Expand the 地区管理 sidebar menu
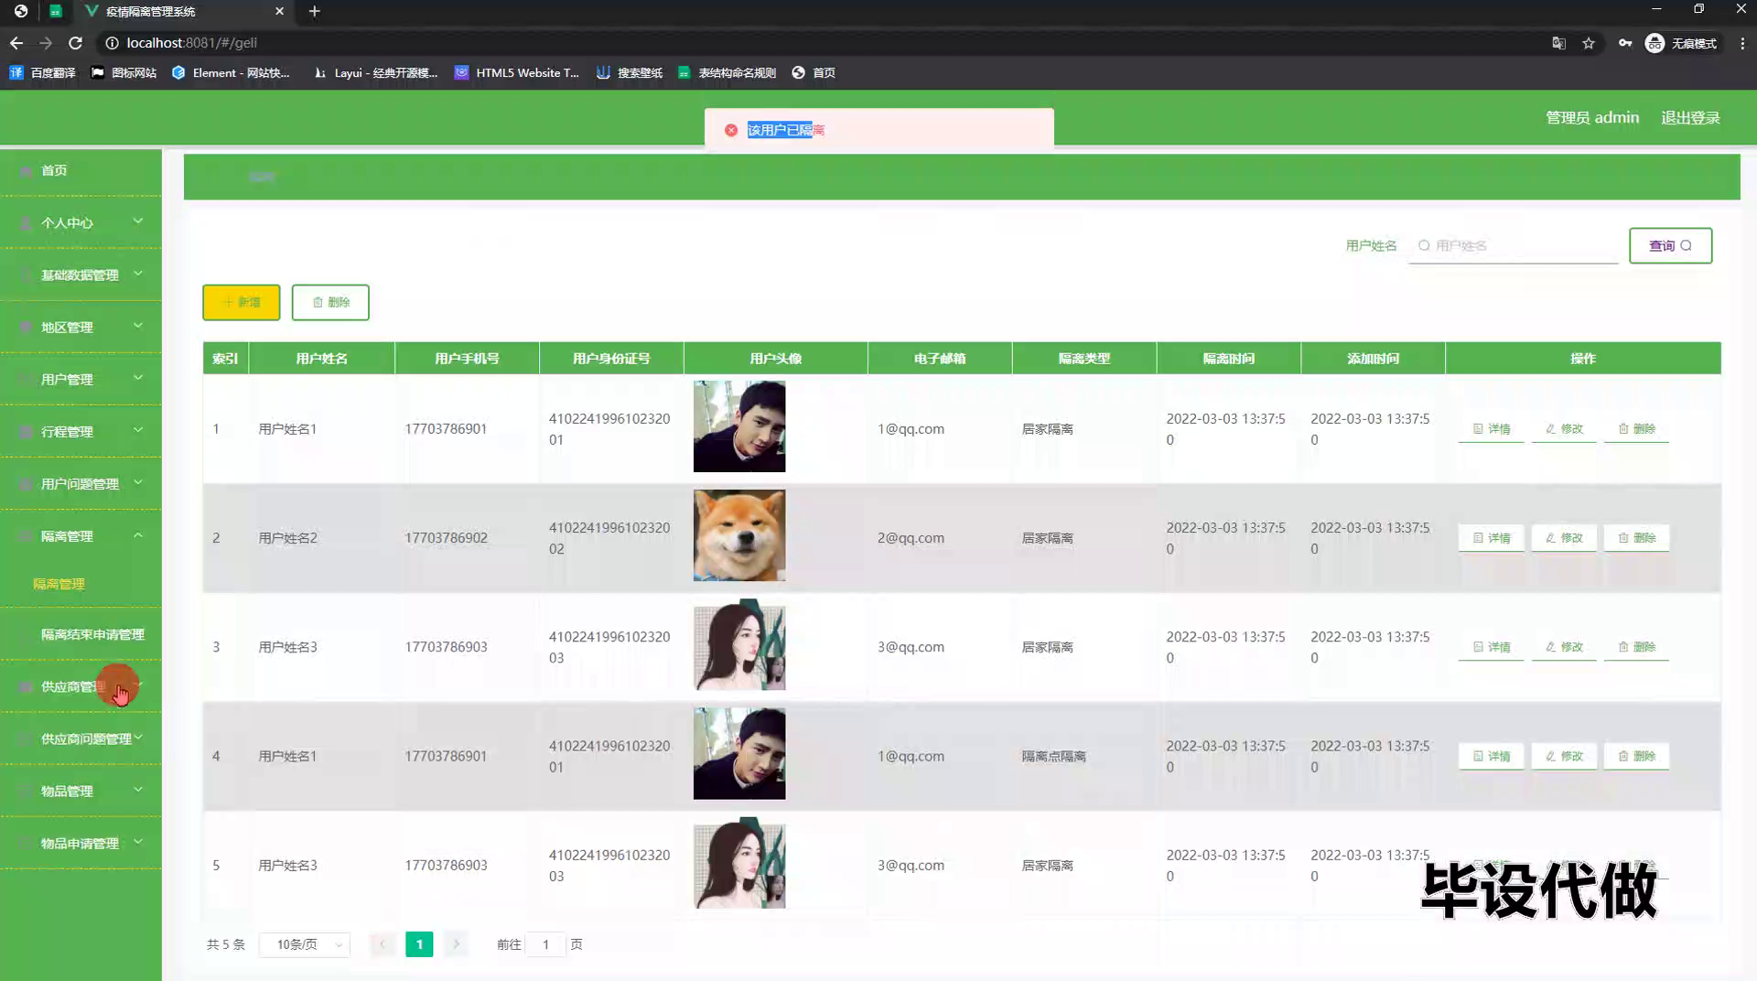1757x981 pixels. click(81, 327)
